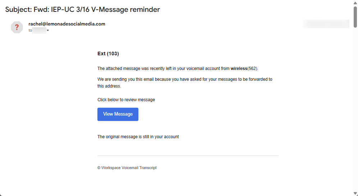
Task: Click the bold word "wireless"
Action: click(239, 68)
